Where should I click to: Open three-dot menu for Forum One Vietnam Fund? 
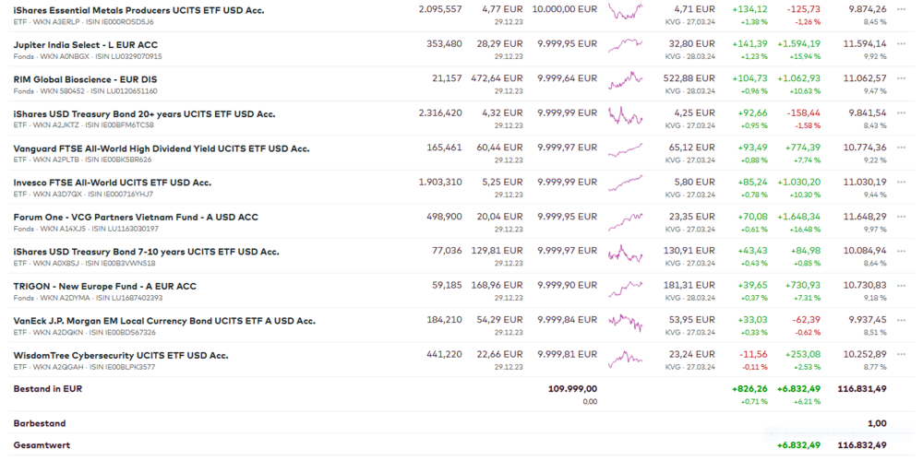pyautogui.click(x=901, y=217)
